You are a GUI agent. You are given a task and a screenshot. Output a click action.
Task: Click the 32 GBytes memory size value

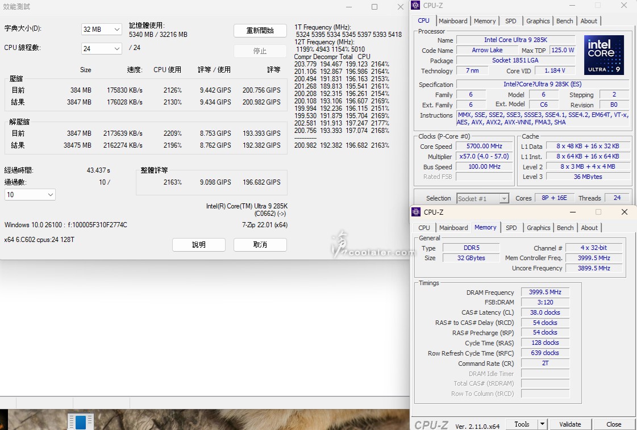pyautogui.click(x=471, y=258)
